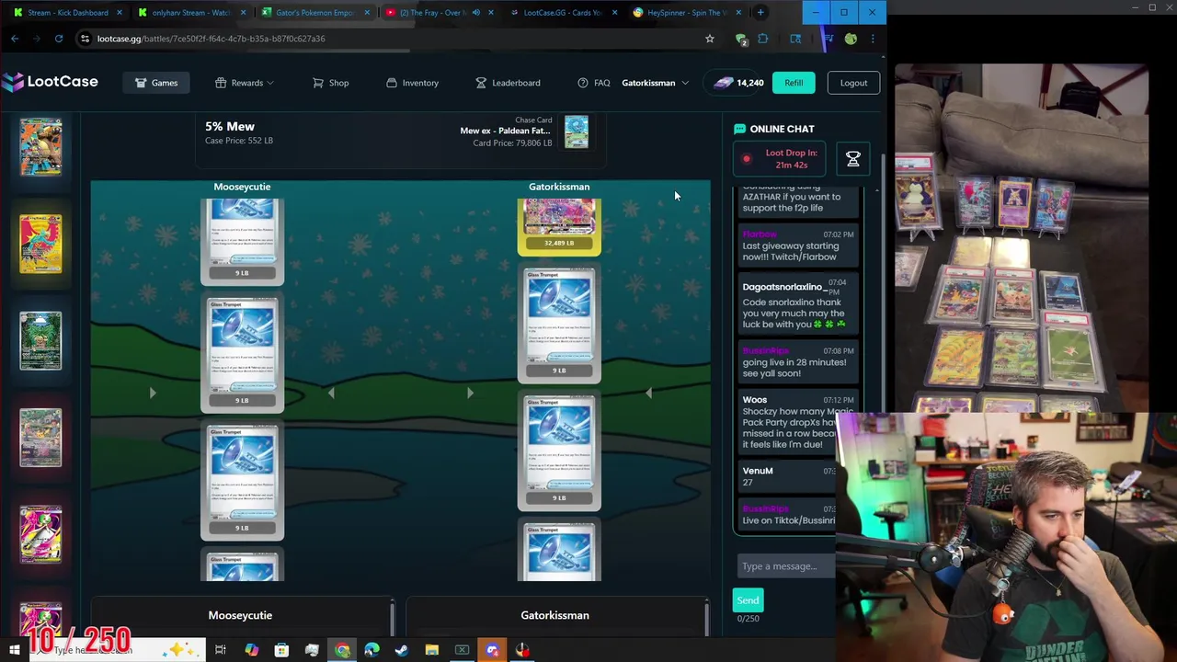The width and height of the screenshot is (1177, 662).
Task: Click the green shield extension icon
Action: point(741,39)
